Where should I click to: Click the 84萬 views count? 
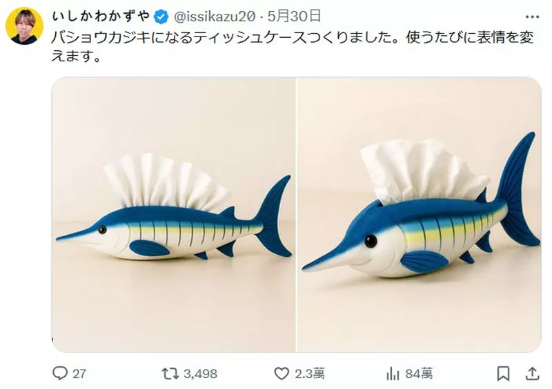point(419,373)
